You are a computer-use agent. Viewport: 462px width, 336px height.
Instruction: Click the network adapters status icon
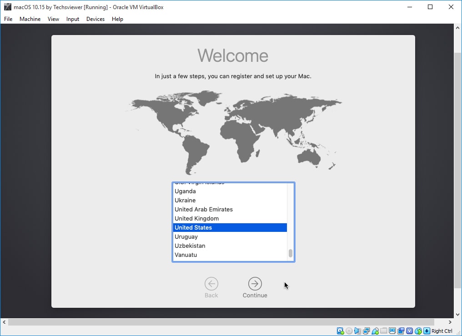367,331
